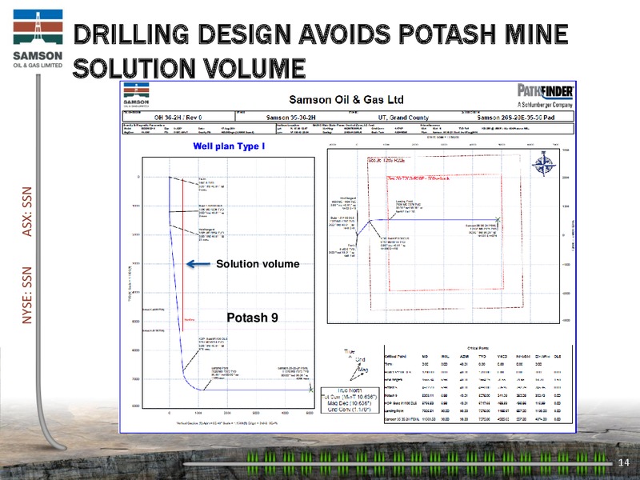Click the 'True North' box heading
Viewport: 640px width, 480px height.
point(350,390)
